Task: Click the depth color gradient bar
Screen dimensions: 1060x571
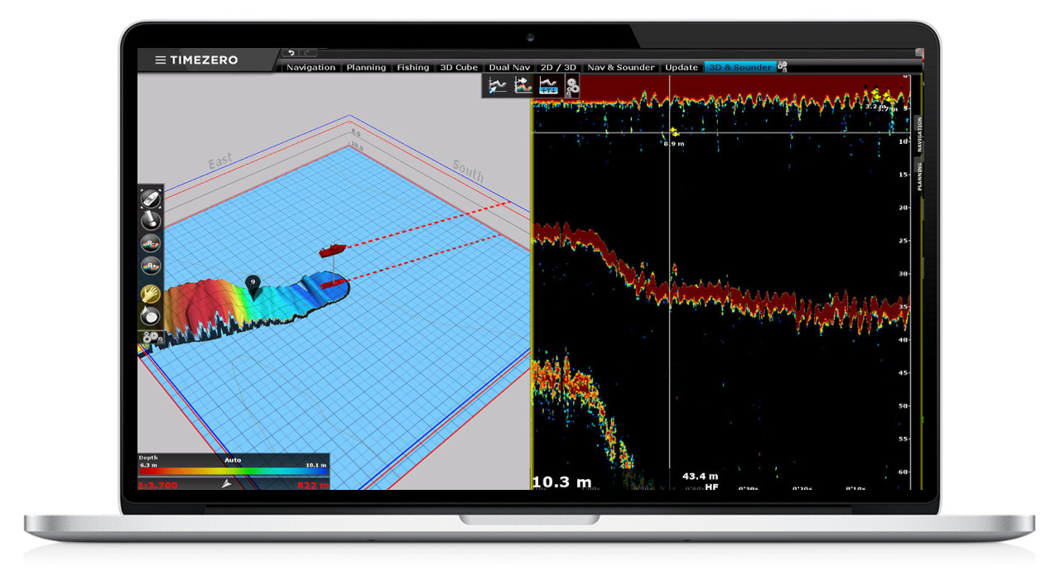Action: [x=233, y=473]
